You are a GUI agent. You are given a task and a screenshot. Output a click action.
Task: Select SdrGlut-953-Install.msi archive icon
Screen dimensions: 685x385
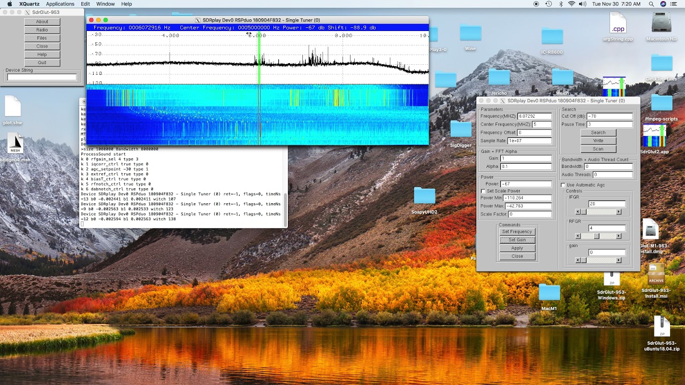656,274
